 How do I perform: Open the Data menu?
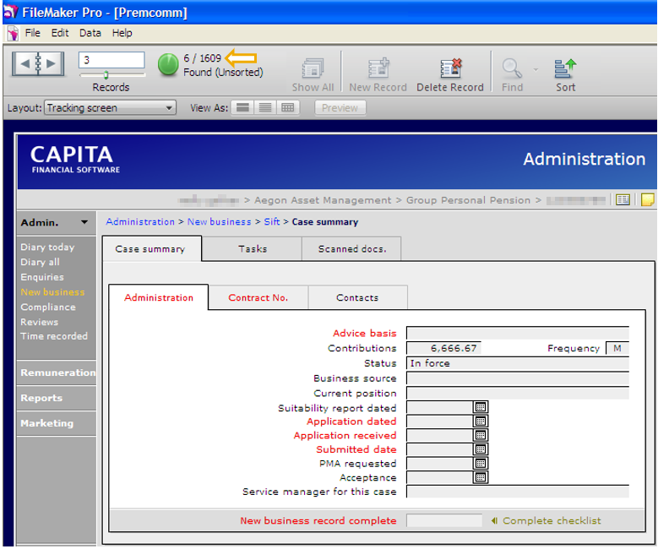[90, 33]
